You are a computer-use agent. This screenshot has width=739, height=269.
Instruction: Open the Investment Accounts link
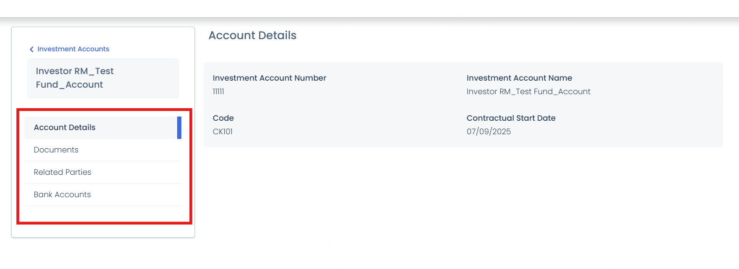73,49
